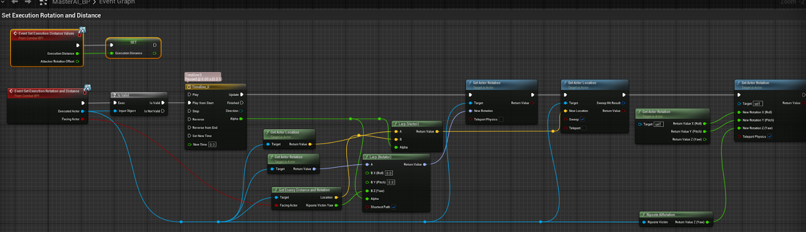Image resolution: width=806 pixels, height=232 pixels.
Task: Click the Timeline 0 Paused debug bubble
Action: point(203,77)
